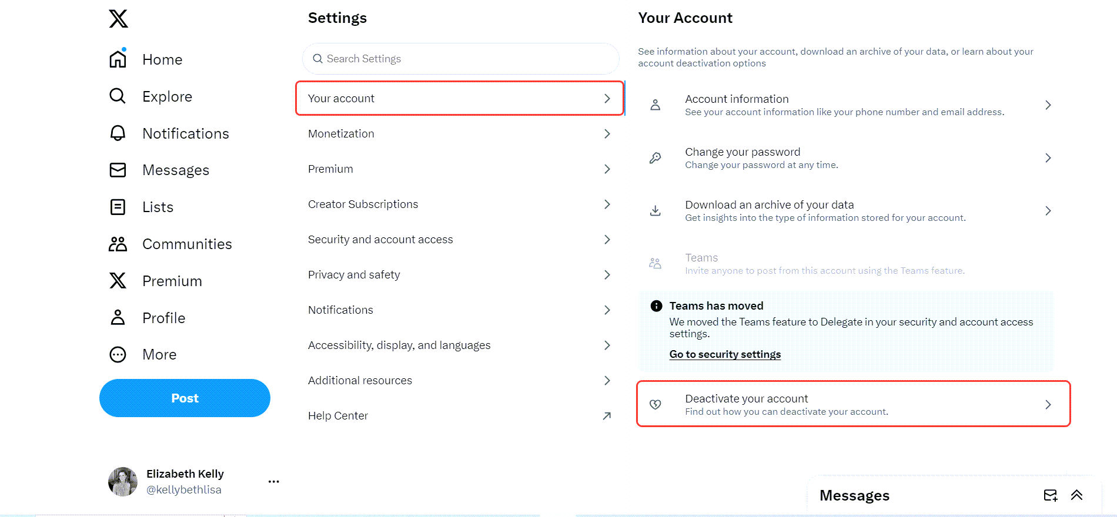Open Explore with the magnifier icon
This screenshot has height=517, width=1117.
pos(118,96)
